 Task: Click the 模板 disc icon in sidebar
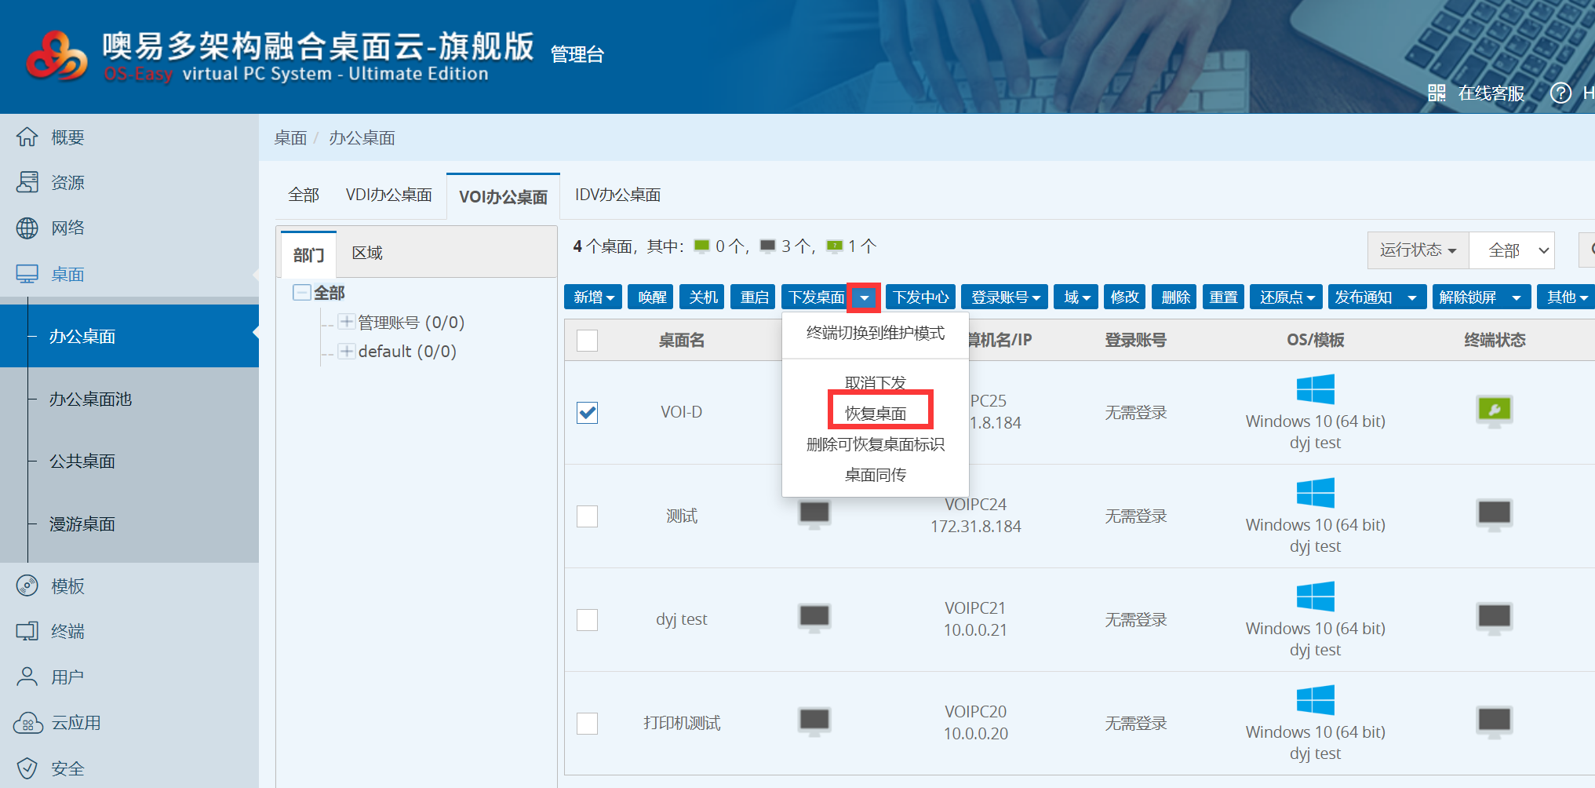click(x=27, y=586)
